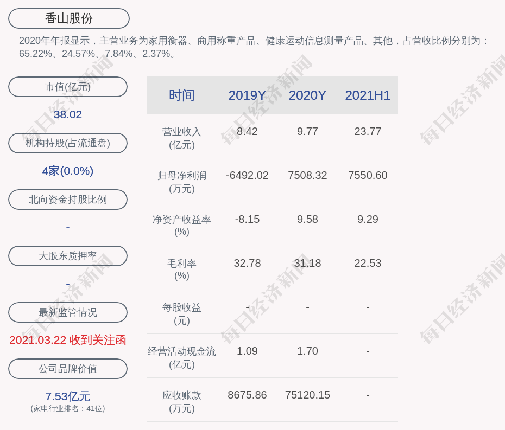Image resolution: width=505 pixels, height=430 pixels.
Task: Select the 北向资金持股比例 pill
Action: pos(68,200)
